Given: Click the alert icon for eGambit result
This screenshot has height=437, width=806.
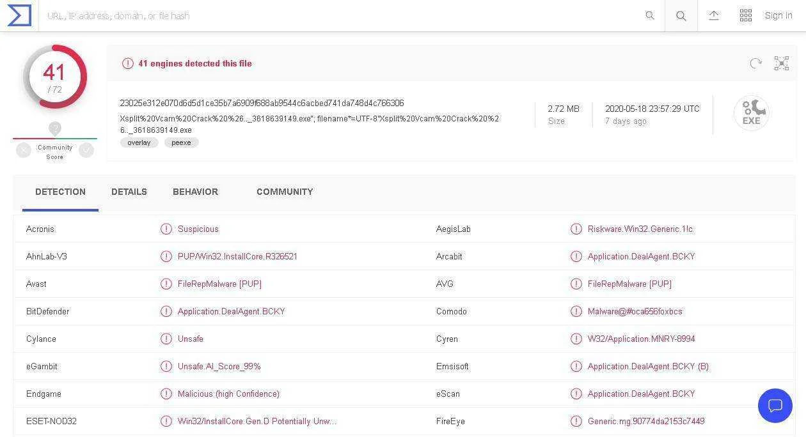Looking at the screenshot, I should coord(166,366).
